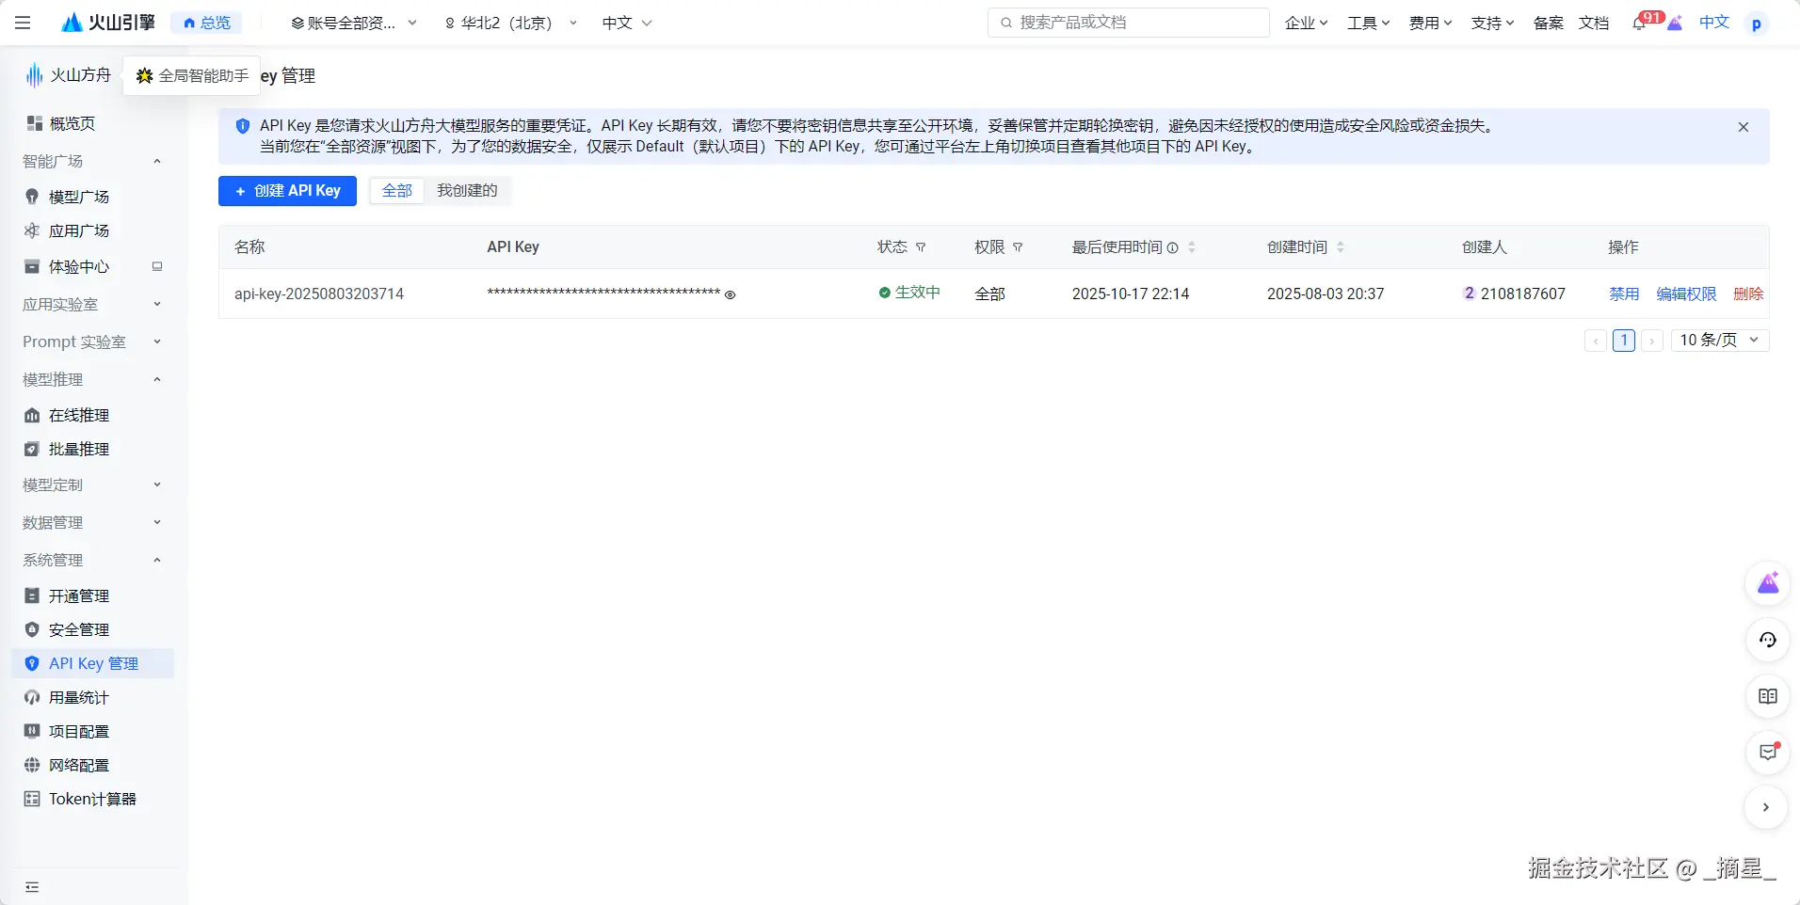Go to previous page of results
This screenshot has width=1800, height=905.
tap(1596, 341)
